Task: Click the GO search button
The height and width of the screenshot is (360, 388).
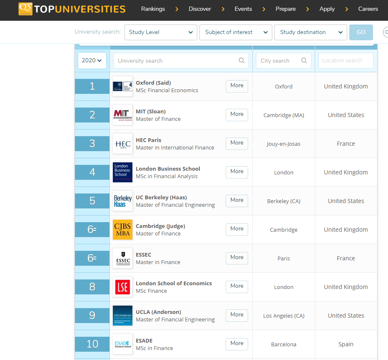Action: coord(361,32)
